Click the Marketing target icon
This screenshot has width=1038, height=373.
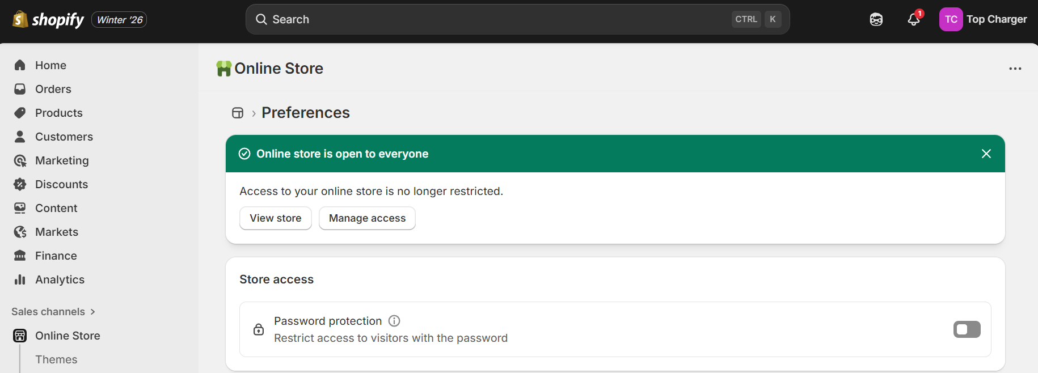point(20,160)
